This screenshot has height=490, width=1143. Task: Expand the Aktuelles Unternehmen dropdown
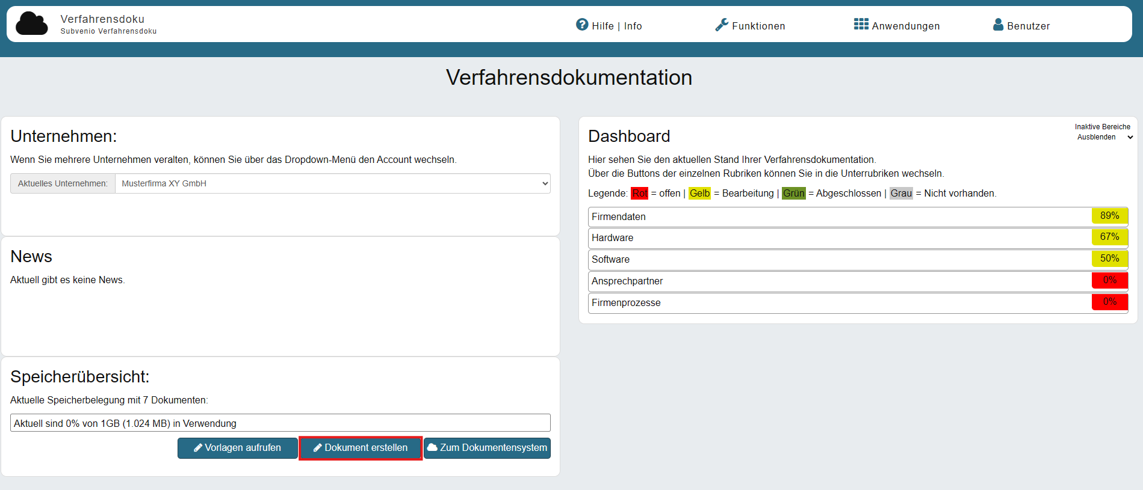pos(333,183)
